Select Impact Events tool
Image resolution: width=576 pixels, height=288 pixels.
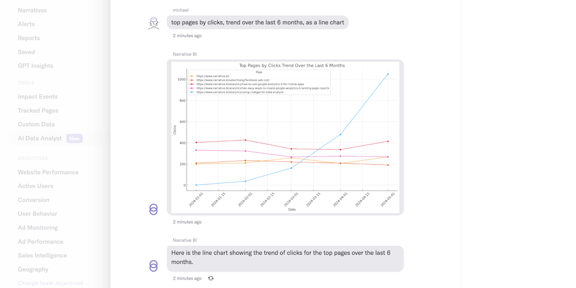pos(38,97)
